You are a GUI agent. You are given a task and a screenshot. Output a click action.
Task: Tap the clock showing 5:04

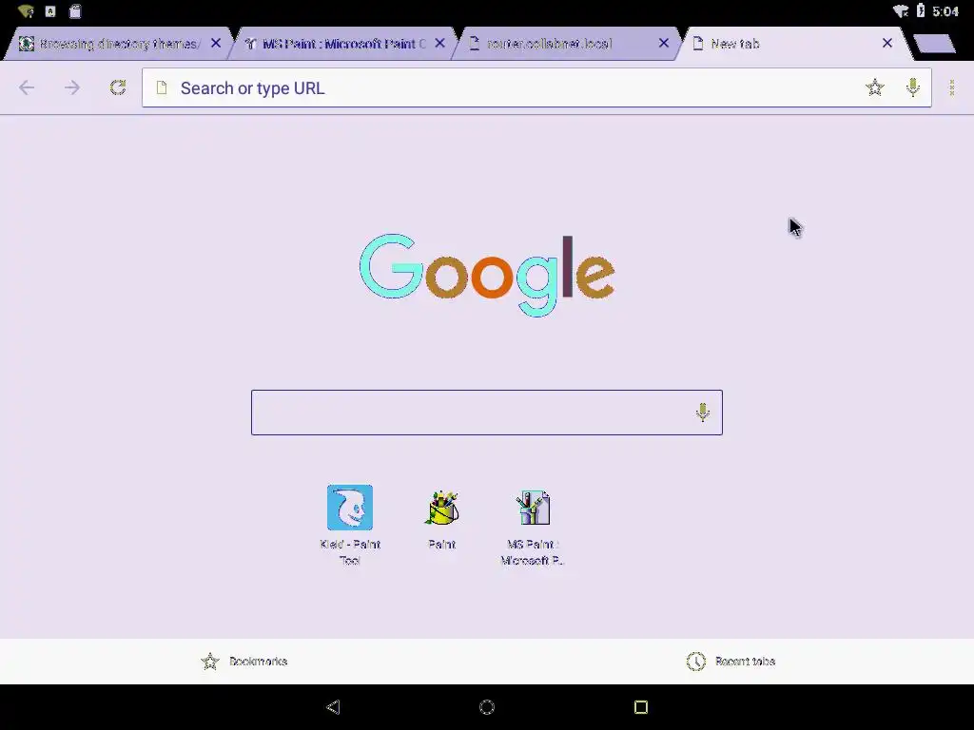coord(945,11)
